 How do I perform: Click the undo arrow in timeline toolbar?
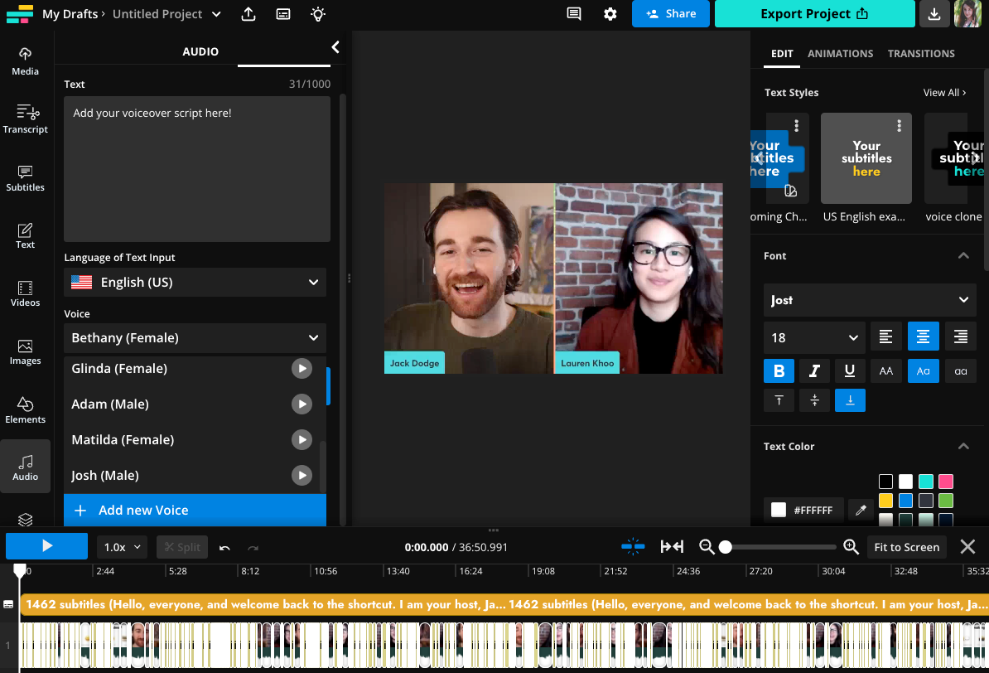coord(224,547)
